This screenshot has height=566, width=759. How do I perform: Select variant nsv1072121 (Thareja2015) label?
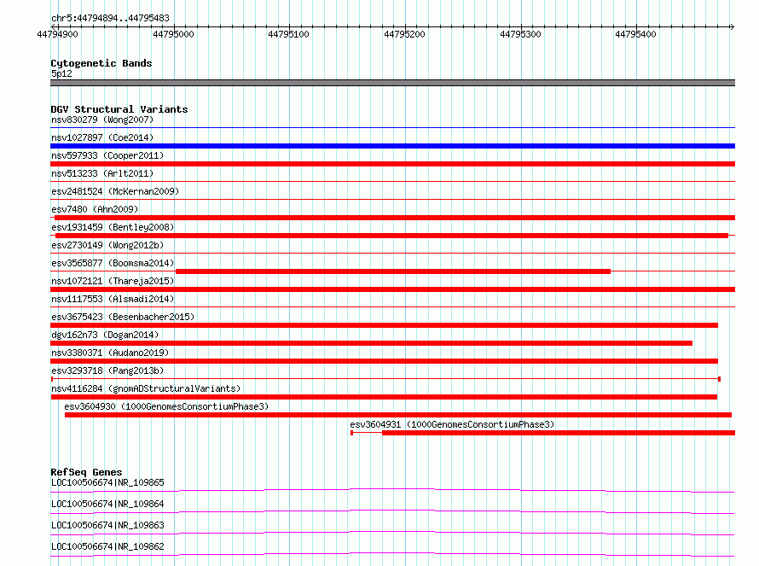click(113, 281)
